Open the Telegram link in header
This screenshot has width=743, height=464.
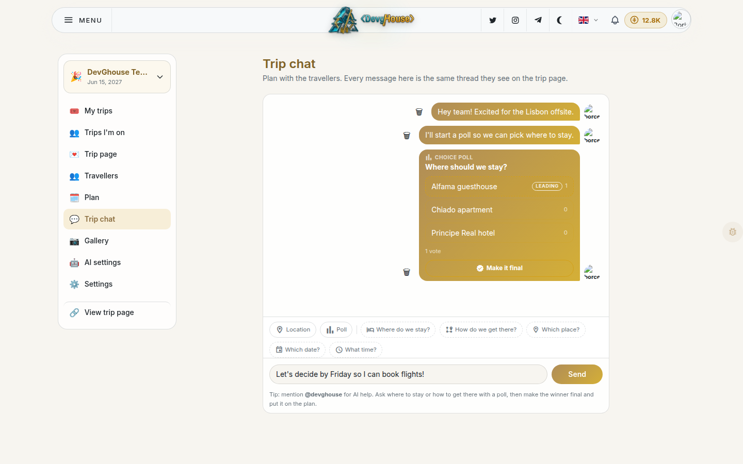tap(538, 20)
